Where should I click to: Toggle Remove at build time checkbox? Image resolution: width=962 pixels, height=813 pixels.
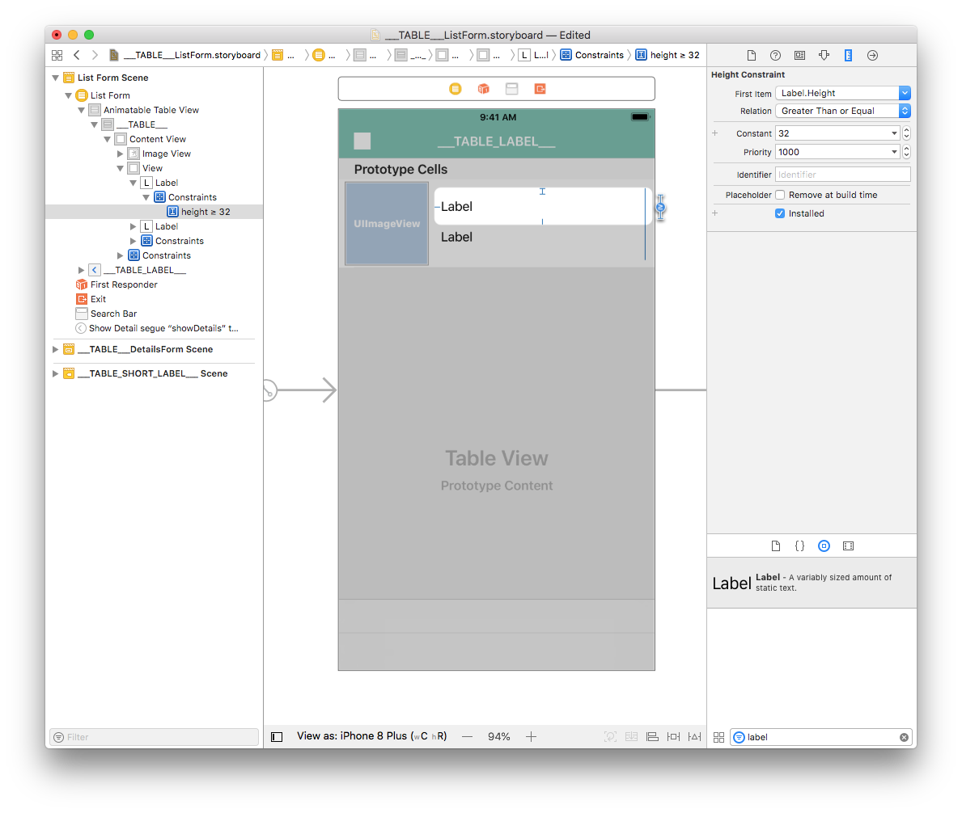[x=780, y=195]
